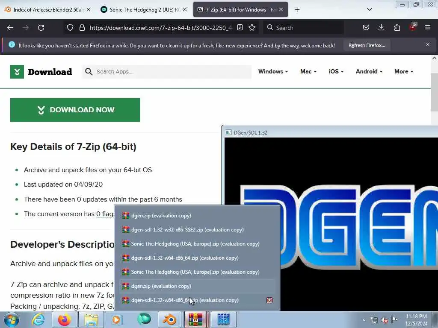Click the Firefox Search box
The height and width of the screenshot is (328, 438).
pyautogui.click(x=303, y=28)
